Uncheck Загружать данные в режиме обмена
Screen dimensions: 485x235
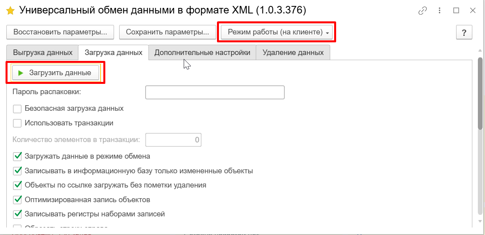coord(17,156)
